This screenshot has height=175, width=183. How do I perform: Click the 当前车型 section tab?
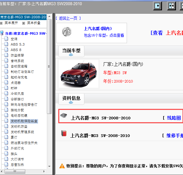pos(71,51)
